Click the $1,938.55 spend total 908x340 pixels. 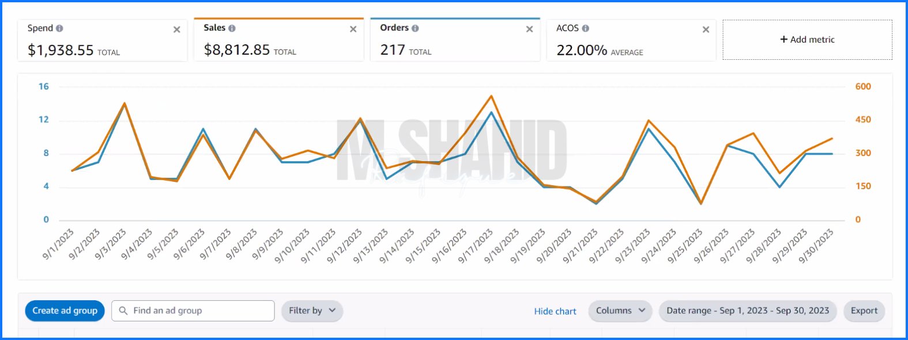61,51
